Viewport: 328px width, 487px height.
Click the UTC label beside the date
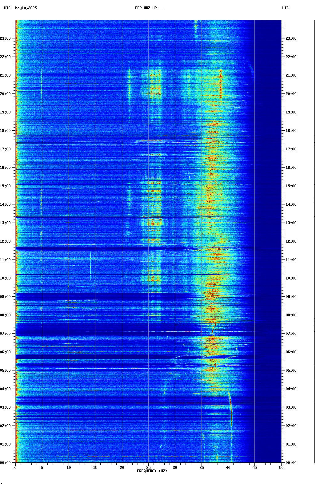point(7,8)
